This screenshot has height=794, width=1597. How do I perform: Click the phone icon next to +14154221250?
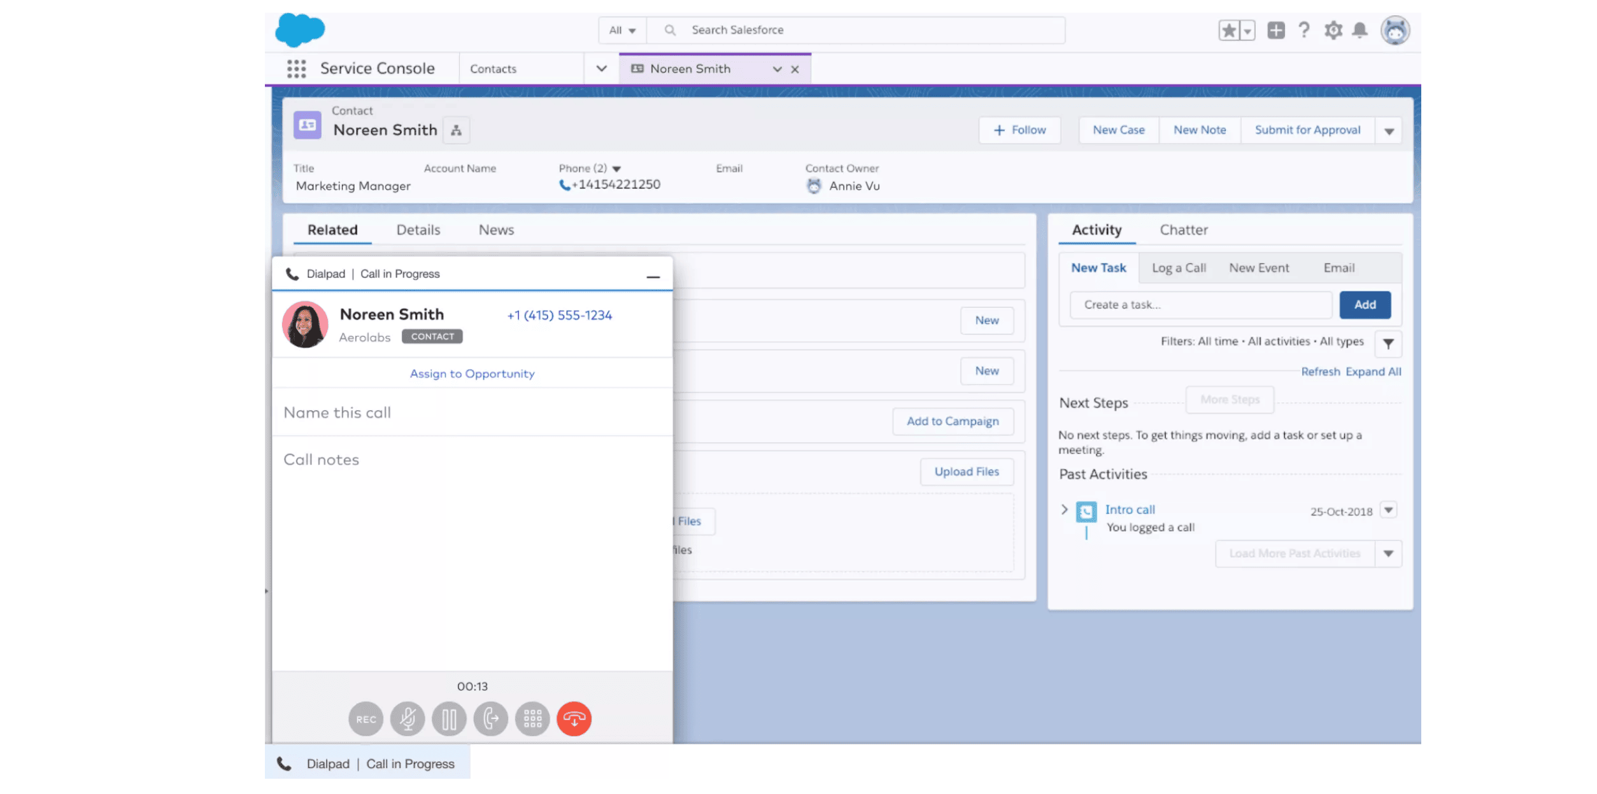point(564,185)
